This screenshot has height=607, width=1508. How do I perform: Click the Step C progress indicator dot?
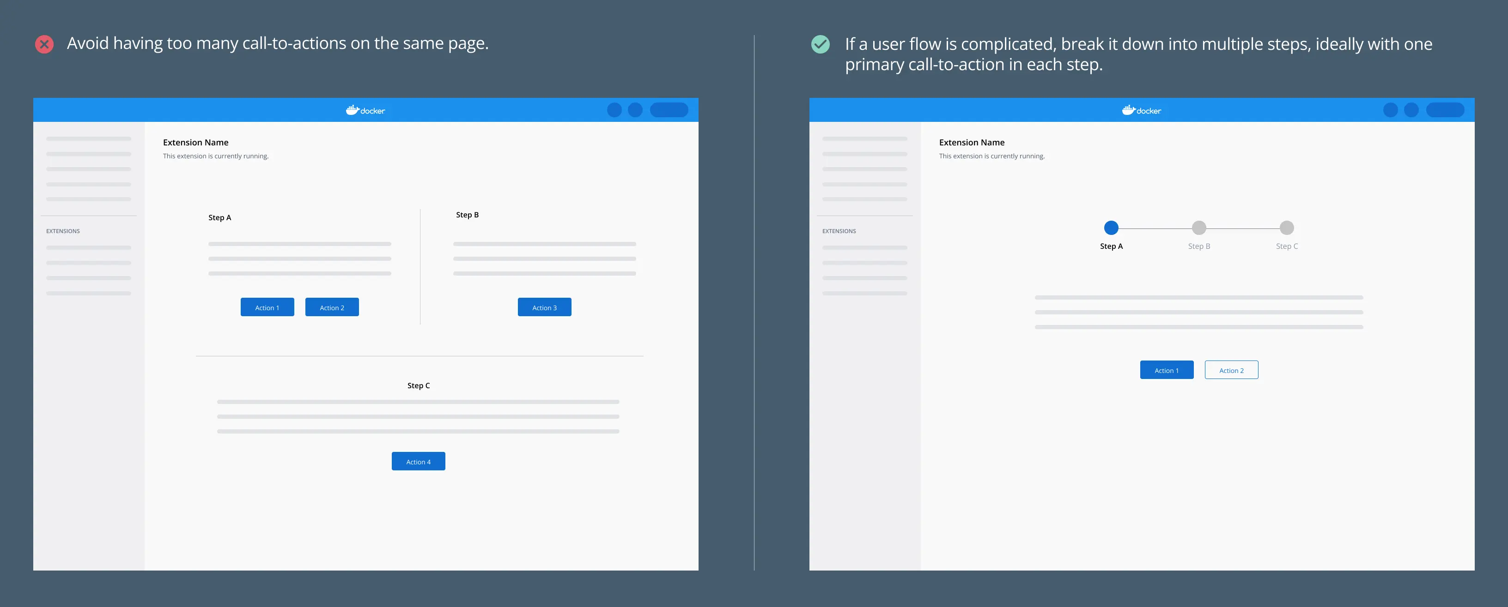point(1287,228)
